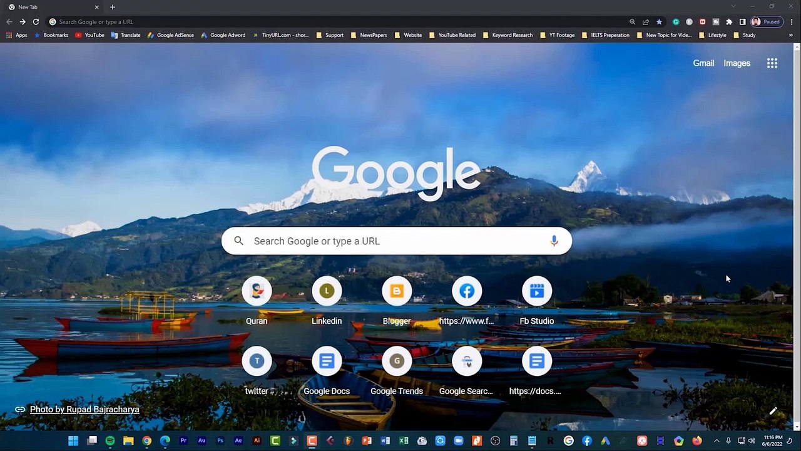Open the Linkedin shortcut
Image resolution: width=801 pixels, height=451 pixels.
[327, 302]
